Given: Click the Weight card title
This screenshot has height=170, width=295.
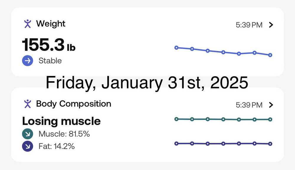Looking at the screenshot, I should coord(51,24).
